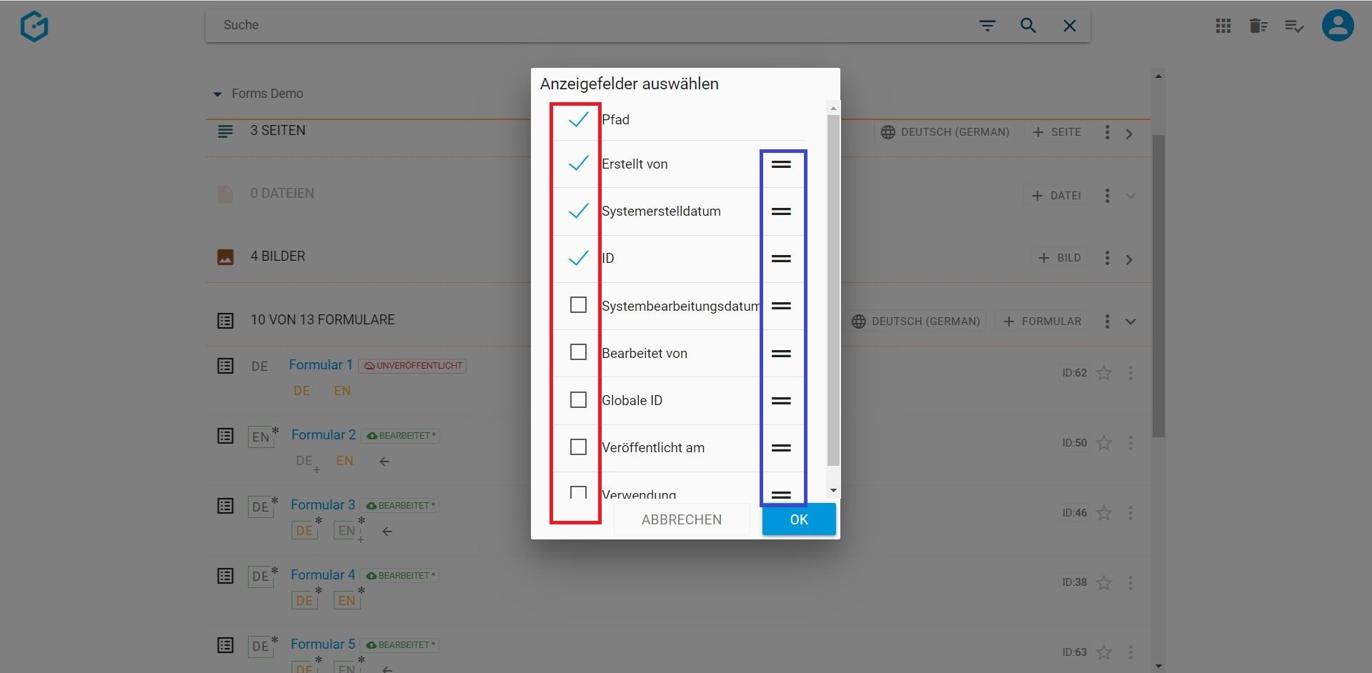
Task: Open the user account avatar
Action: pyautogui.click(x=1338, y=26)
